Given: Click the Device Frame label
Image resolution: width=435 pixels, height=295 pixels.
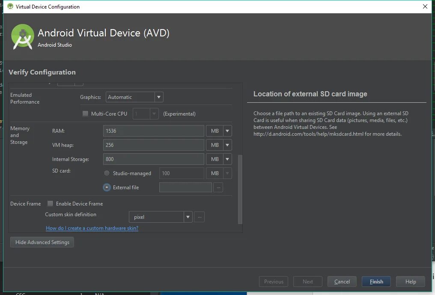Looking at the screenshot, I should pos(26,204).
